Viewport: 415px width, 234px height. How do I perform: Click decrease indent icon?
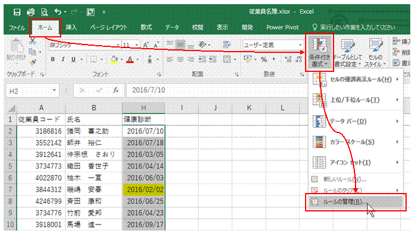pyautogui.click(x=202, y=59)
